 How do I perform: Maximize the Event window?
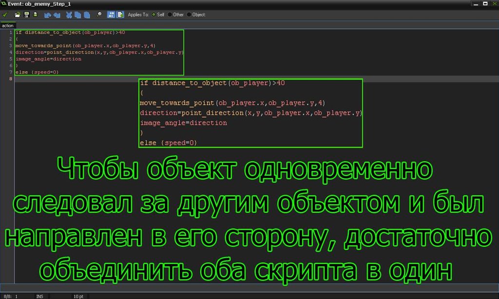coord(485,4)
